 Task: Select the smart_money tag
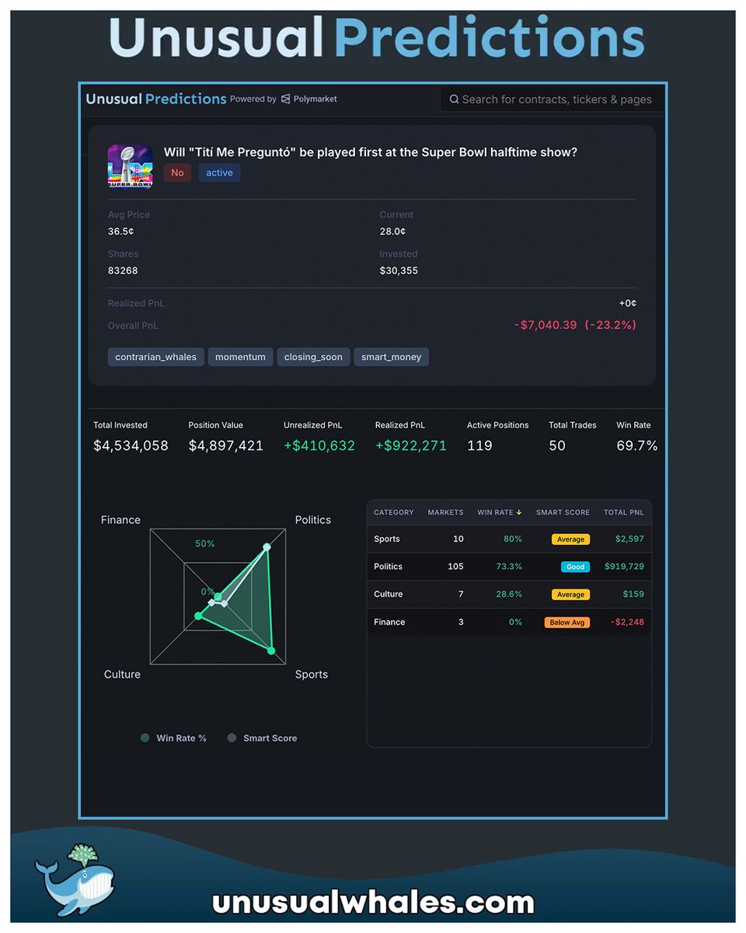[391, 357]
